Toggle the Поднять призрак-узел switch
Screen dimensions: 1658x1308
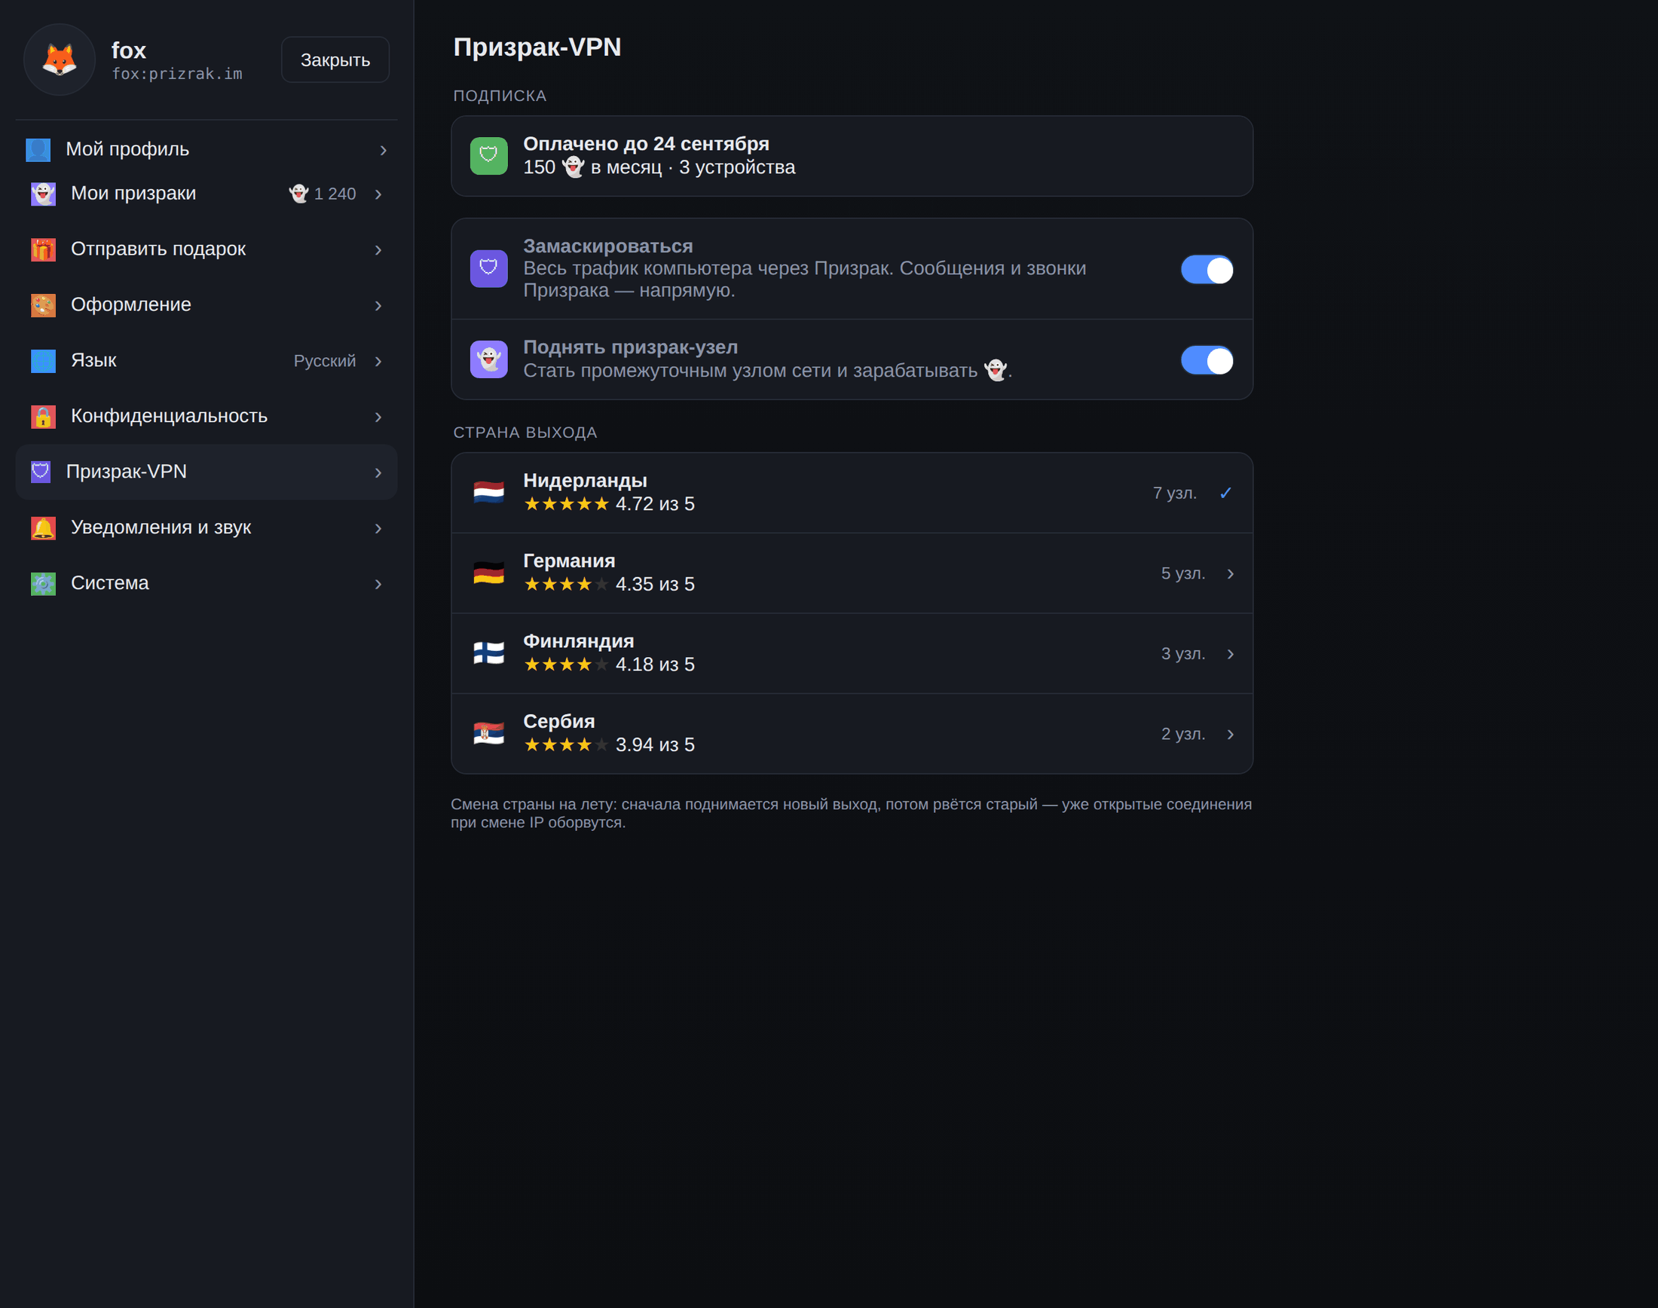[x=1207, y=360]
